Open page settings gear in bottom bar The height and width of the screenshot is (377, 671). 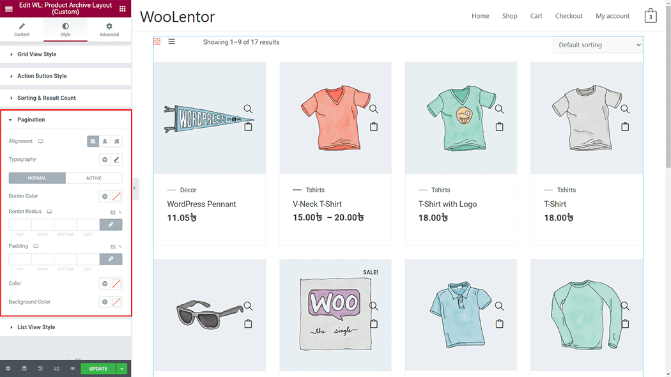8,369
